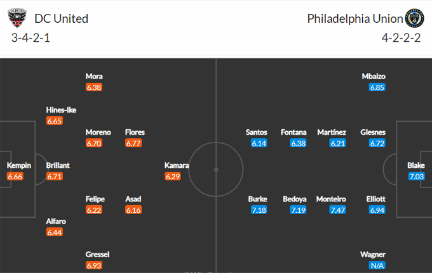The image size is (432, 273).
Task: Select player Hines-Ike on the pitch
Action: click(x=61, y=110)
